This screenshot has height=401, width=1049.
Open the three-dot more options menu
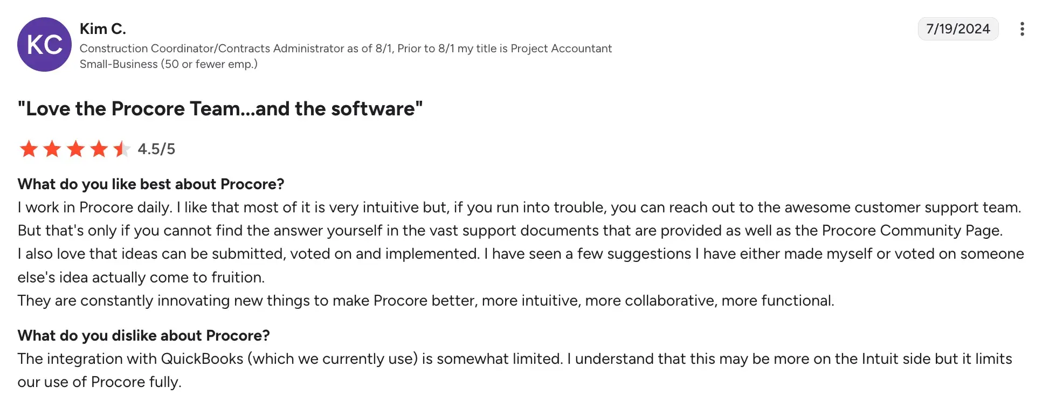(1022, 29)
